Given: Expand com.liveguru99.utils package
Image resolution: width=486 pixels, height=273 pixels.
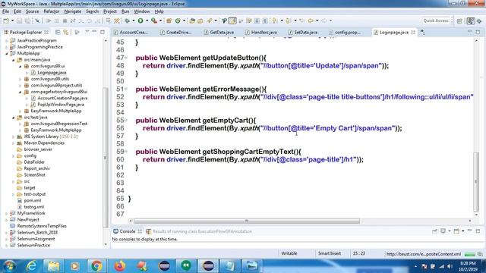Looking at the screenshot, I should (21, 79).
